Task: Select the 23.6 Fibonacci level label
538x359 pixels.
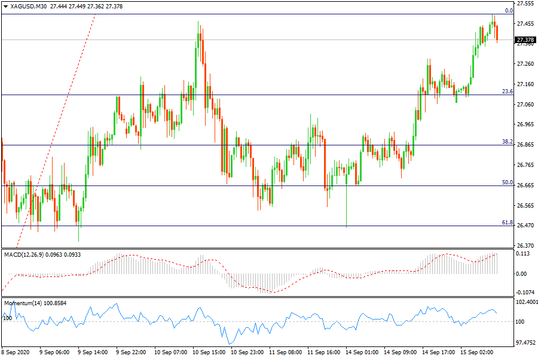Action: [x=508, y=92]
